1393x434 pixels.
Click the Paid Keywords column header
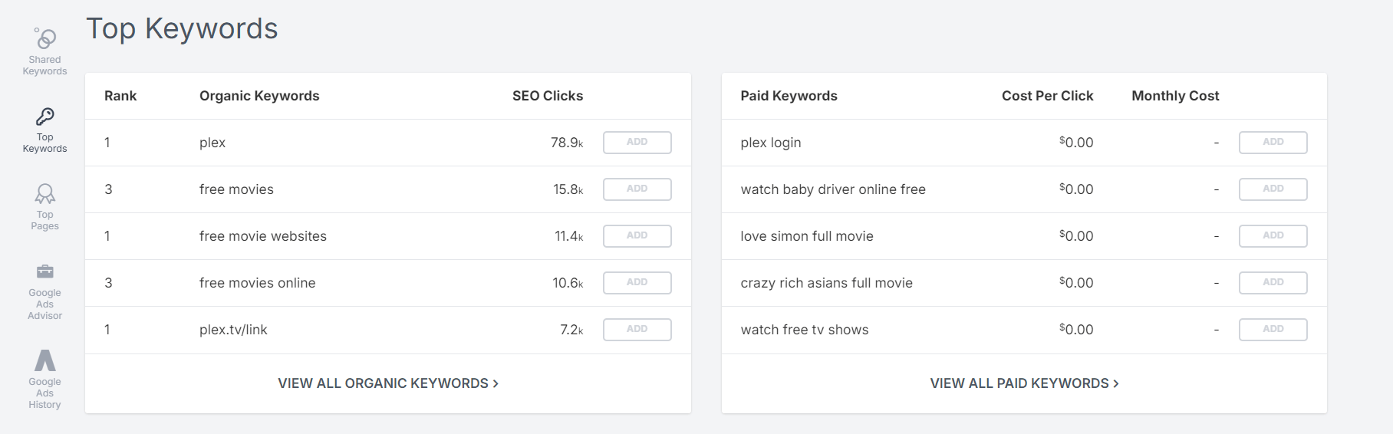pyautogui.click(x=789, y=96)
